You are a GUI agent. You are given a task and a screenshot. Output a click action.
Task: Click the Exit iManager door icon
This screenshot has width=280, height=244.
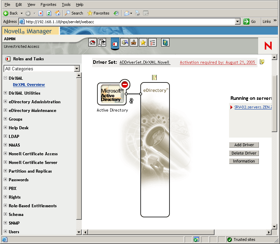pyautogui.click(x=102, y=42)
